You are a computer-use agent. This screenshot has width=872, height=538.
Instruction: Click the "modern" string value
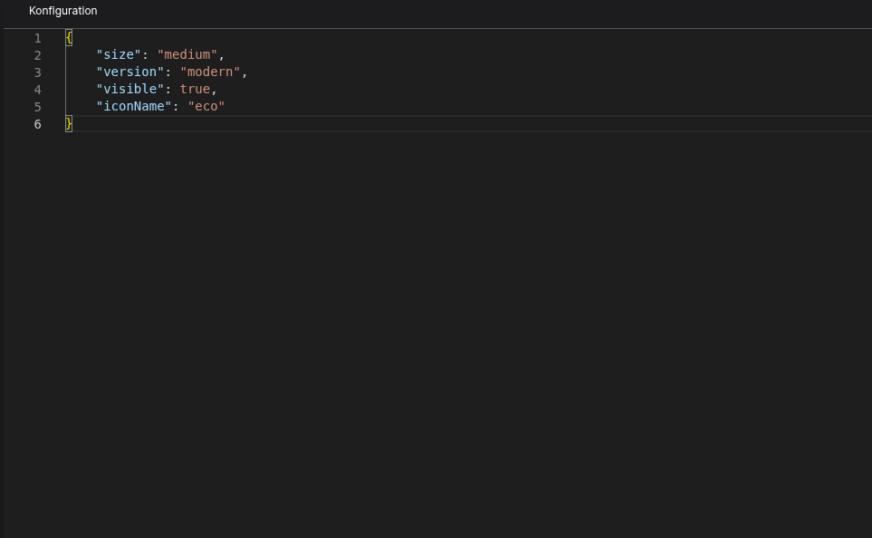(210, 72)
